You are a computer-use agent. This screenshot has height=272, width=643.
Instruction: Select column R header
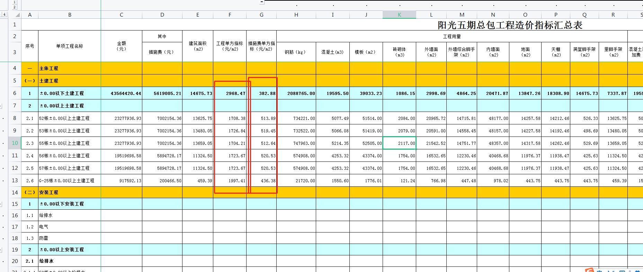pyautogui.click(x=613, y=15)
